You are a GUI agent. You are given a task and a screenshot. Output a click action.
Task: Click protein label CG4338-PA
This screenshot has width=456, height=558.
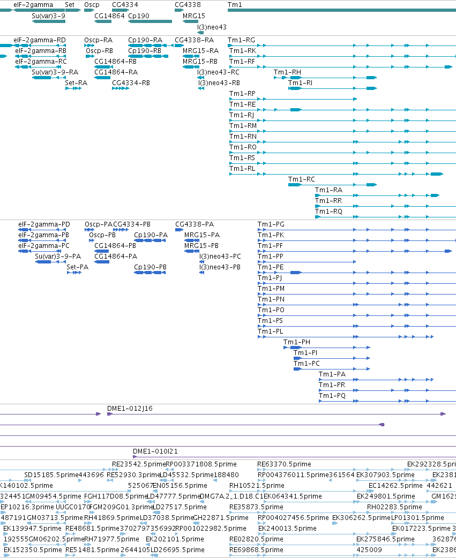[x=195, y=224]
